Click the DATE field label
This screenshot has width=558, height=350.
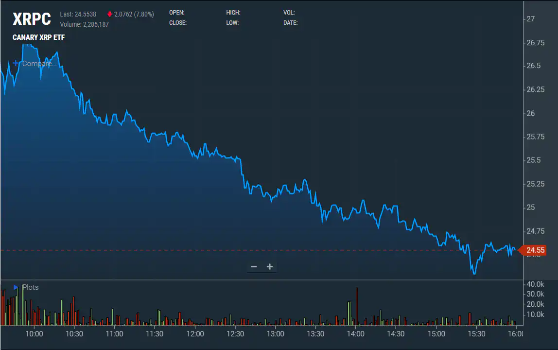click(x=290, y=23)
